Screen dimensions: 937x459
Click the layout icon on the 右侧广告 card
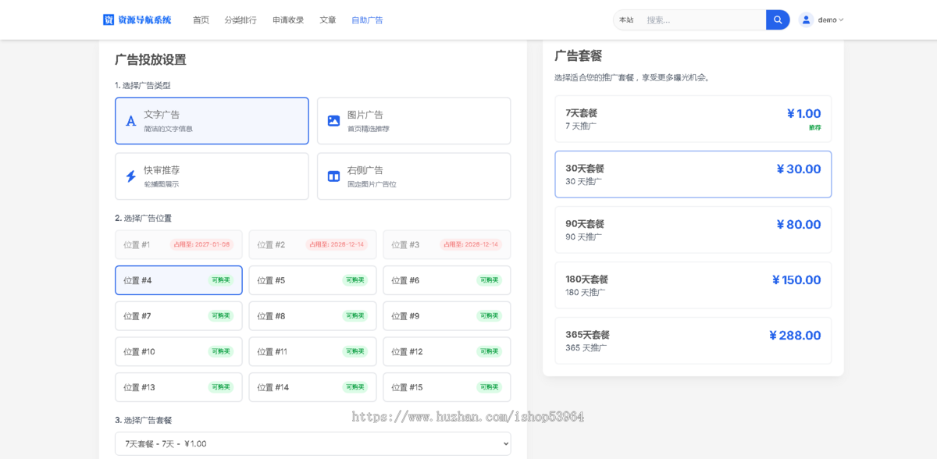click(x=332, y=176)
